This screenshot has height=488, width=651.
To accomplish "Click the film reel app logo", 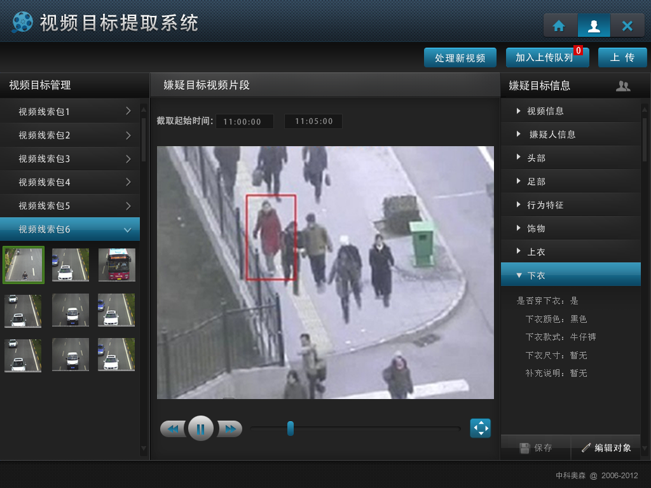I will point(22,22).
